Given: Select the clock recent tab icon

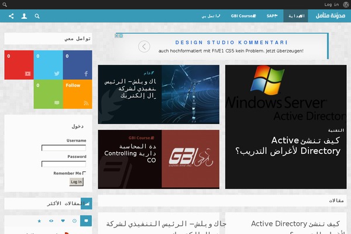Looking at the screenshot, I should [x=74, y=221].
